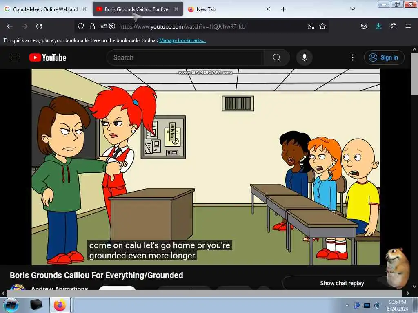Open picture-in-picture icon in address bar
418x313 pixels.
point(311,26)
